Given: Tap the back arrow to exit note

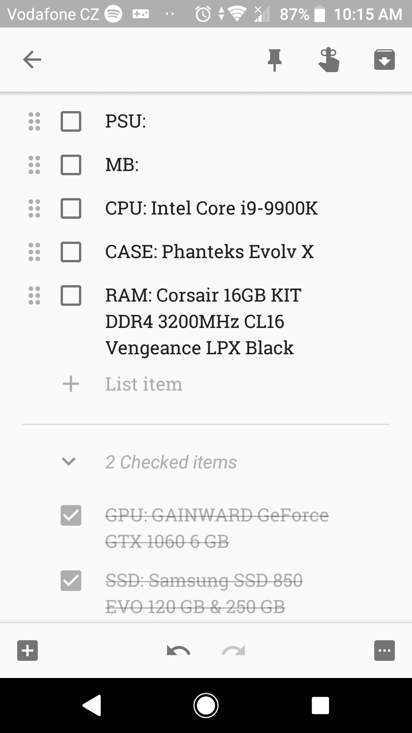Looking at the screenshot, I should [32, 60].
